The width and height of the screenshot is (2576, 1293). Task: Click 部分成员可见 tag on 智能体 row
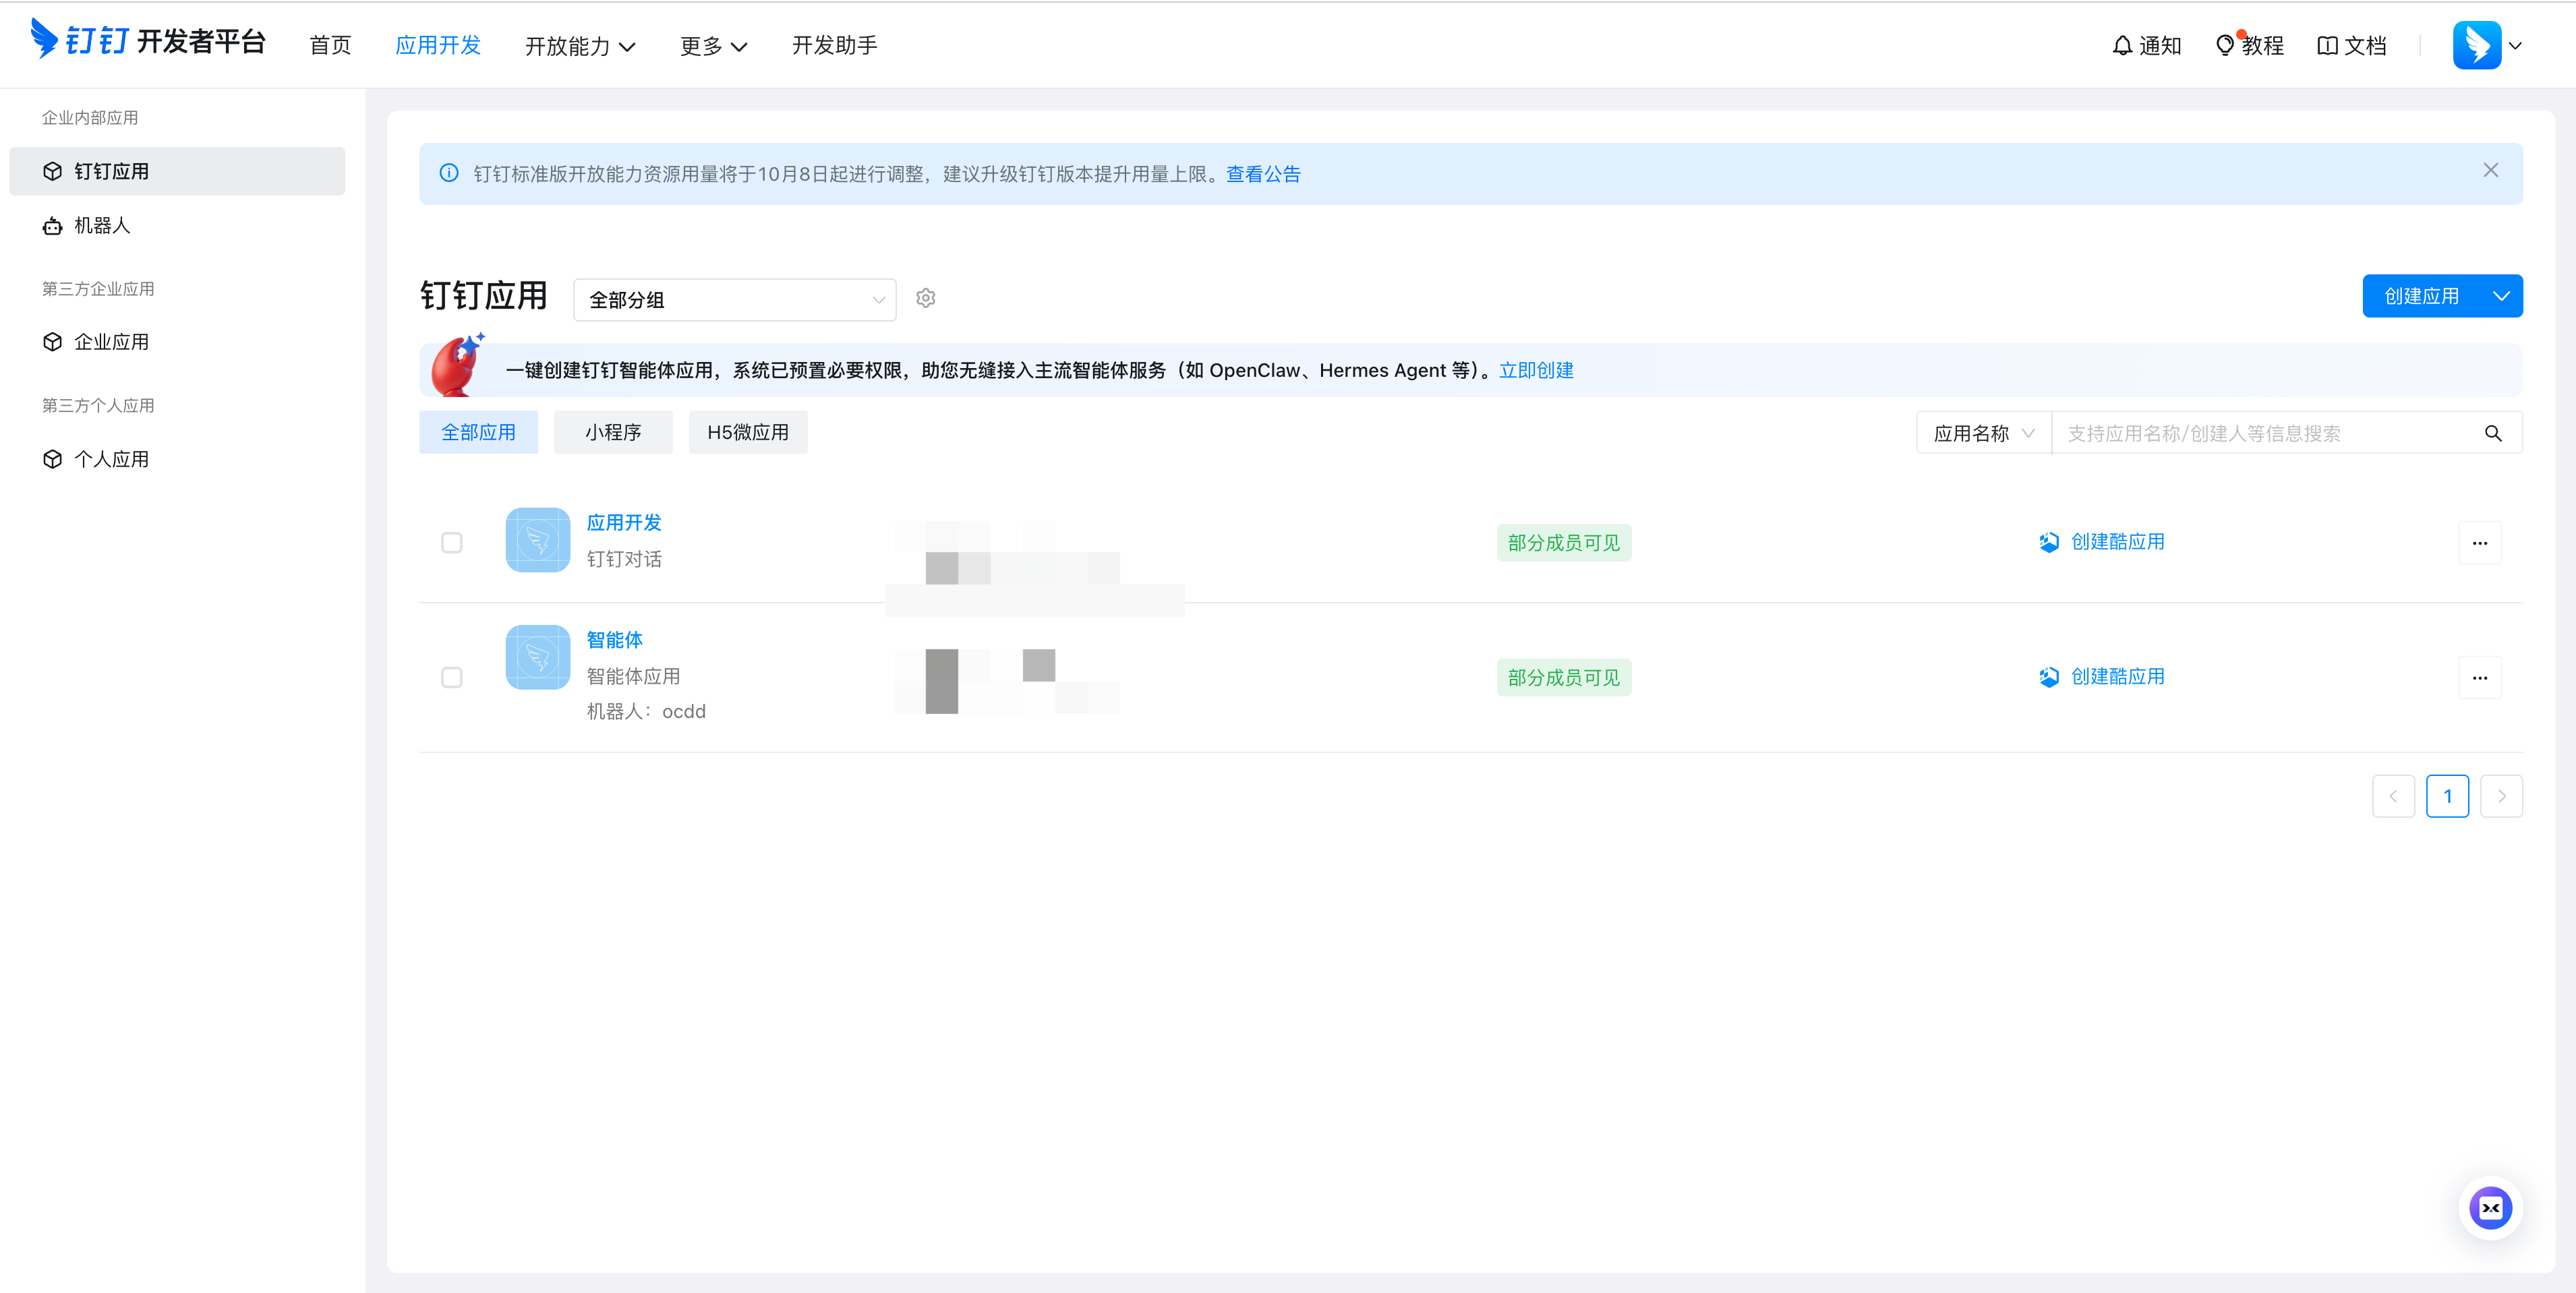tap(1564, 678)
